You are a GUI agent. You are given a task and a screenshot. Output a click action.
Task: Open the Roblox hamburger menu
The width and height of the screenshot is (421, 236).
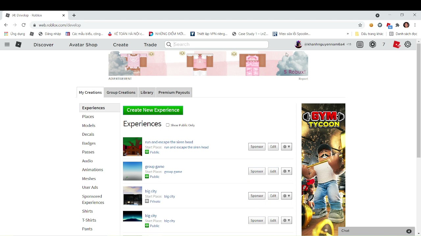pyautogui.click(x=7, y=45)
